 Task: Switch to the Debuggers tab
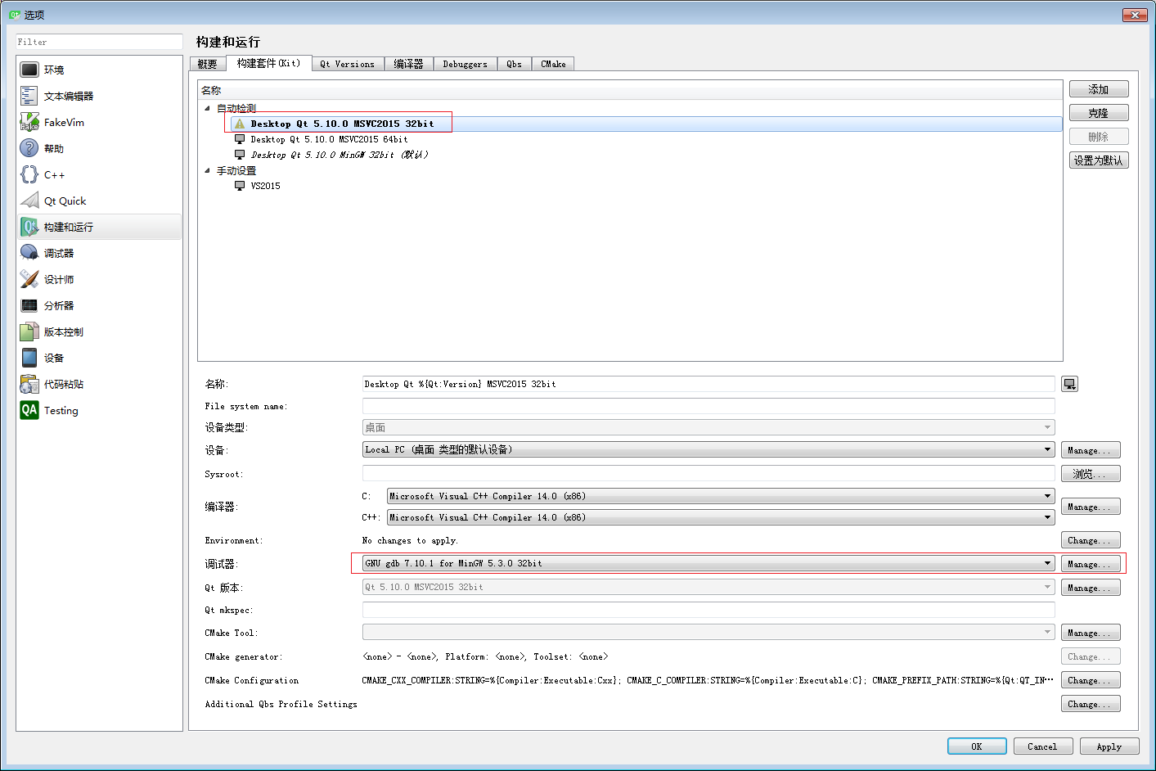(465, 63)
